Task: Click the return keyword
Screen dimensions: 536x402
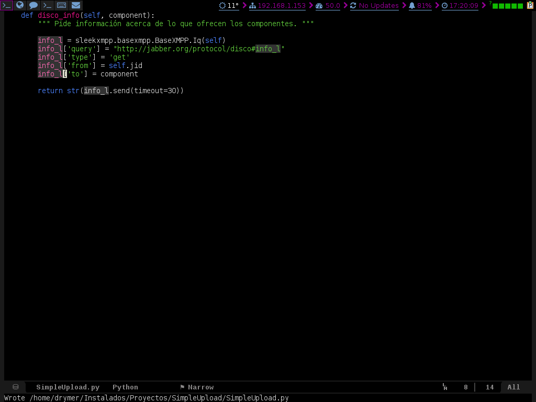Action: click(x=50, y=91)
